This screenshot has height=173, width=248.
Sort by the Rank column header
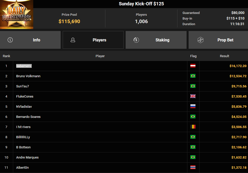(x=7, y=56)
